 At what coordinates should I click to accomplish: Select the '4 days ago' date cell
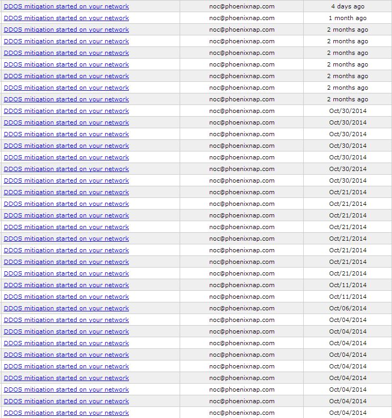click(348, 6)
